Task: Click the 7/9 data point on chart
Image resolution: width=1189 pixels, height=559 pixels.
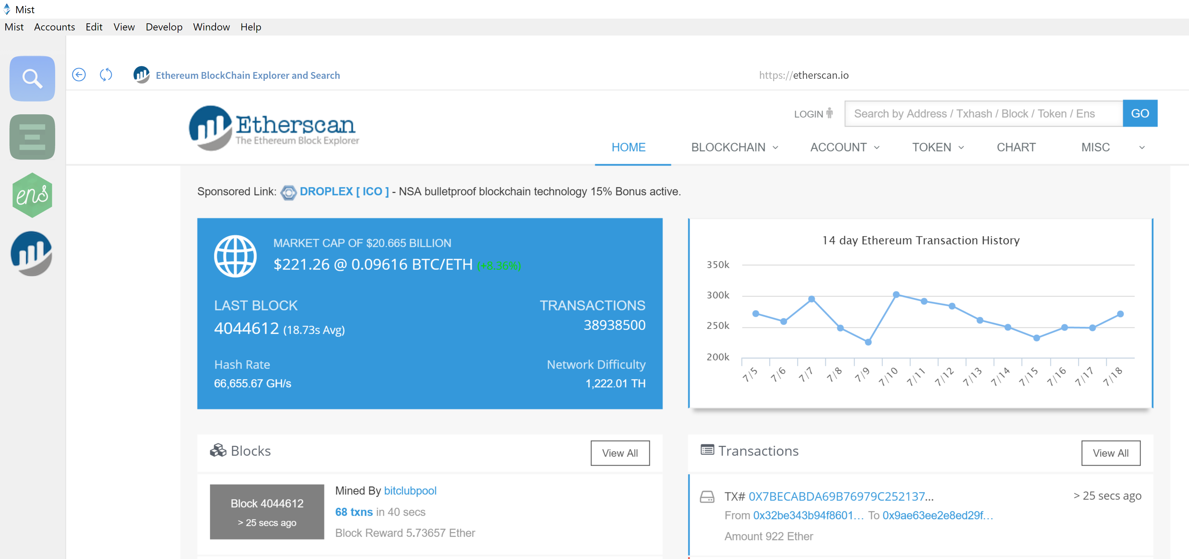Action: [x=868, y=342]
